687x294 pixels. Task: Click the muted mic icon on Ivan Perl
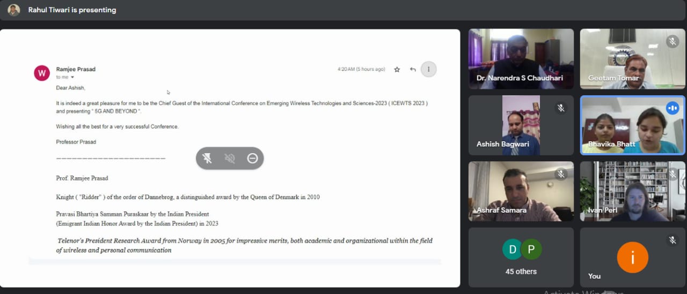click(672, 174)
